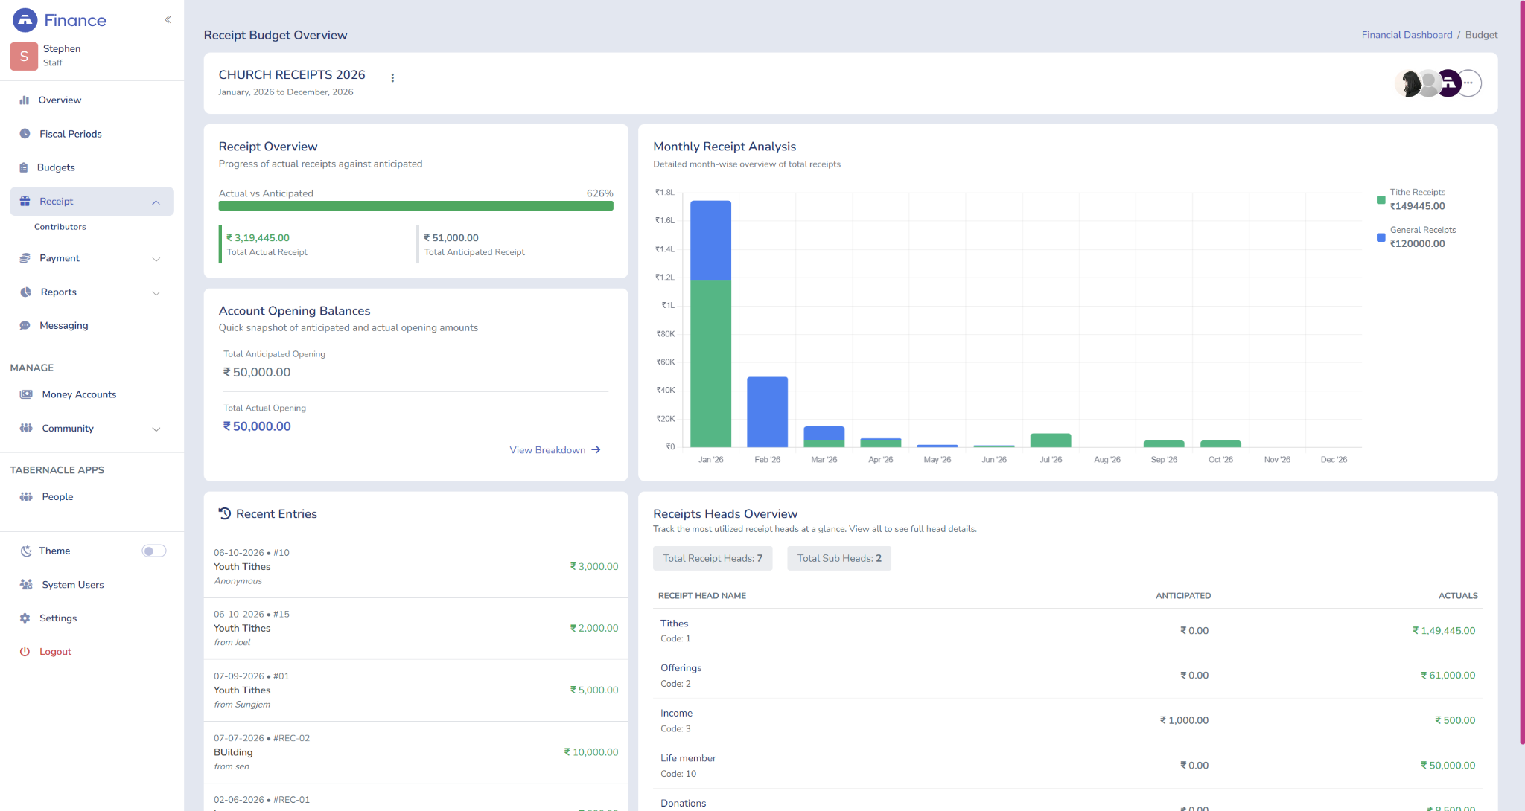Open the three-dot menu beside CHURCH RECEIPTS 2026

pyautogui.click(x=392, y=77)
